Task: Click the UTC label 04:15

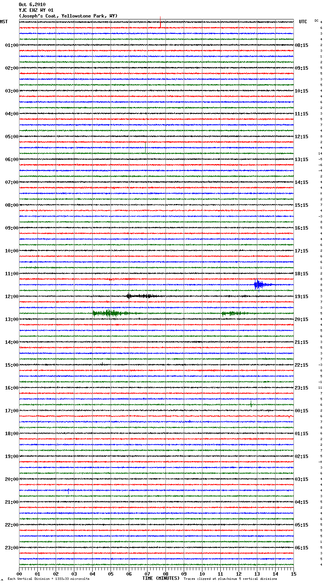Action: coord(302,502)
